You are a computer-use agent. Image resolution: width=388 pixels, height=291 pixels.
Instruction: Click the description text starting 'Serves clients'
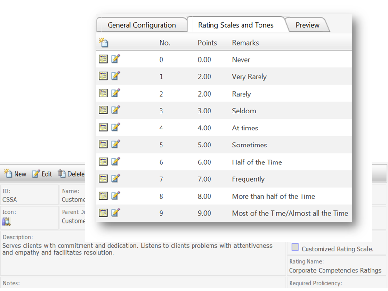pyautogui.click(x=137, y=249)
